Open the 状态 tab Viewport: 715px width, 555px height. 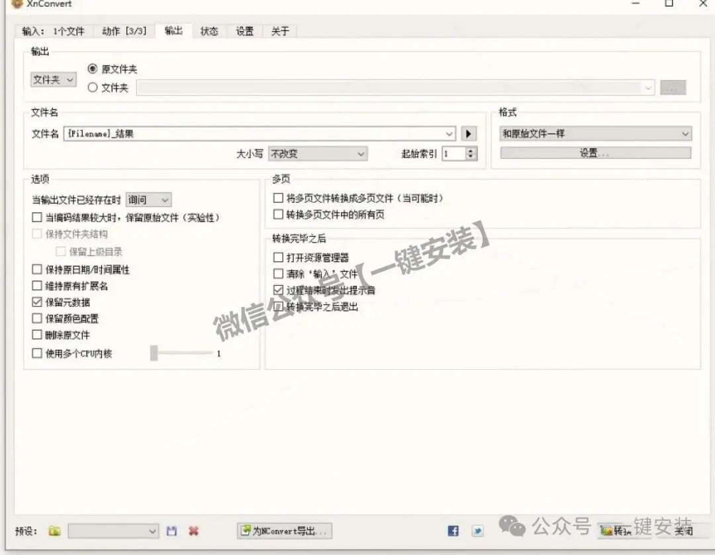click(x=209, y=31)
